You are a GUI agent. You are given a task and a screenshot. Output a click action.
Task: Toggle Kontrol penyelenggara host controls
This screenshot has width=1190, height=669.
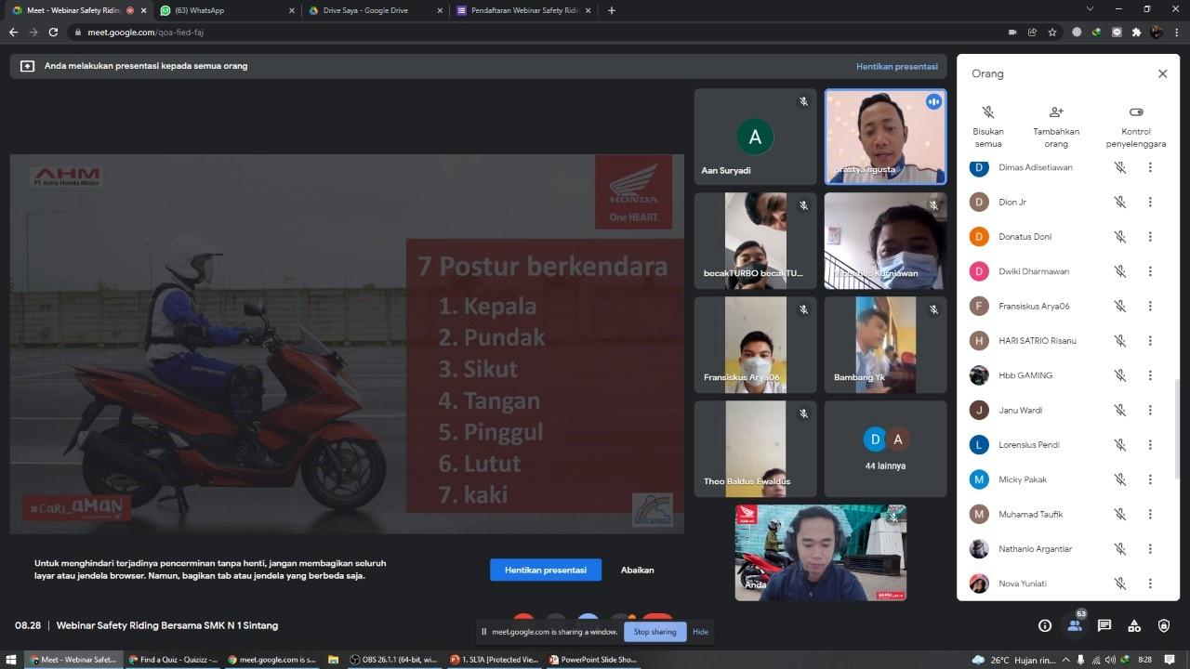(x=1135, y=112)
